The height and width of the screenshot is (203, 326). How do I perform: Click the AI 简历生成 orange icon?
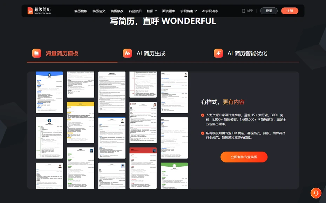(128, 53)
